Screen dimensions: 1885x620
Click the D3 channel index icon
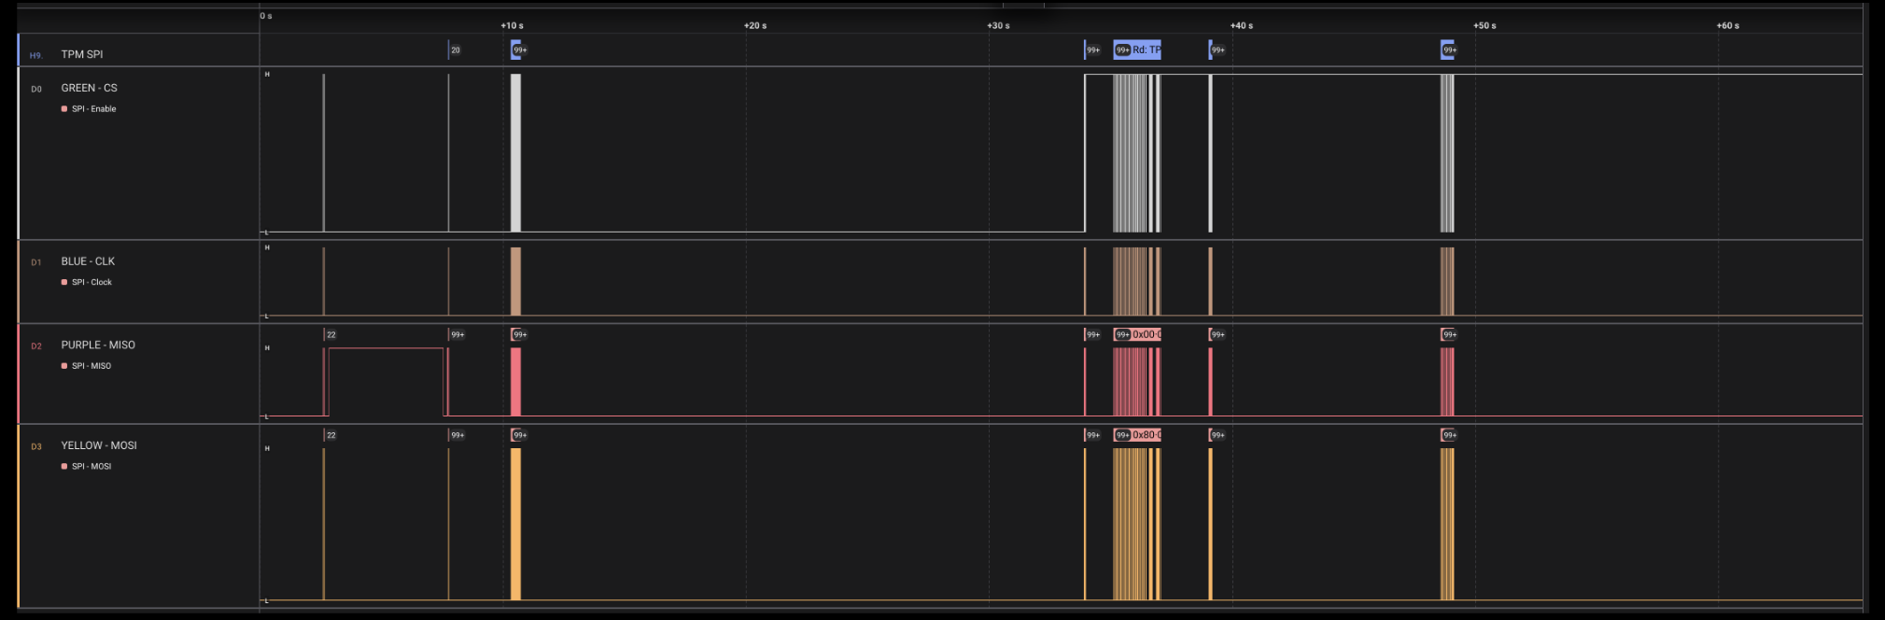pos(36,446)
